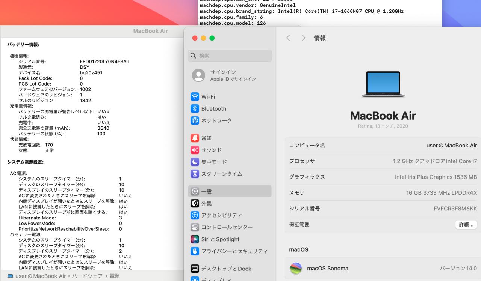Click the システム電源設定 heading

click(26, 162)
